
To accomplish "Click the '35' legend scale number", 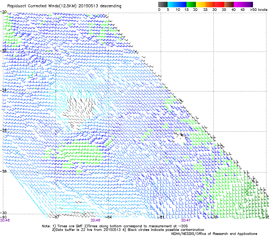I will [224, 10].
